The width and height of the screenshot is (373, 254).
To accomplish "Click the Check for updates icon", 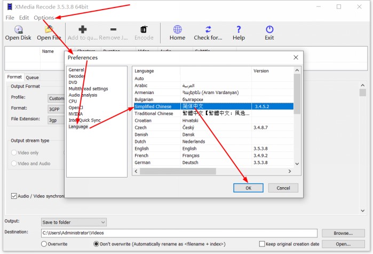I will coord(208,29).
